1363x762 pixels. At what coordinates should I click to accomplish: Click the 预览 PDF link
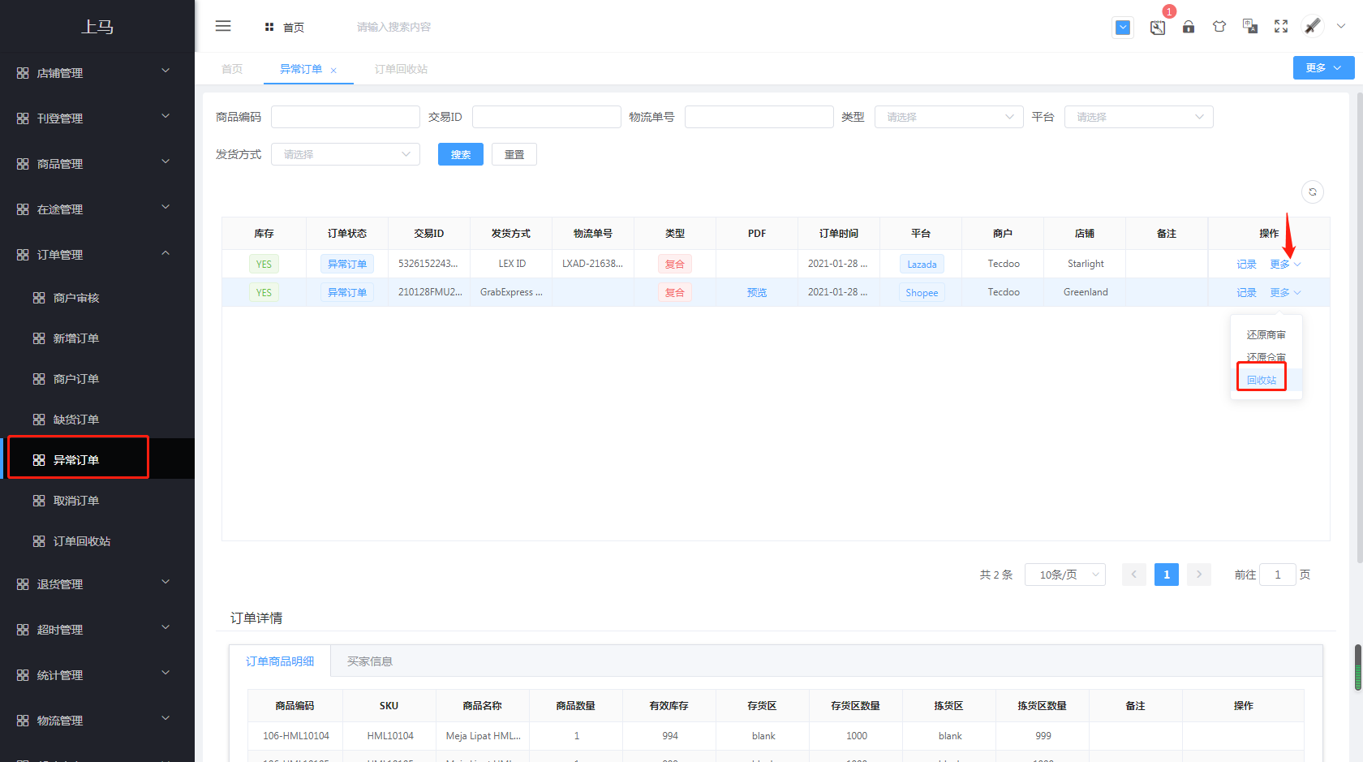coord(757,293)
